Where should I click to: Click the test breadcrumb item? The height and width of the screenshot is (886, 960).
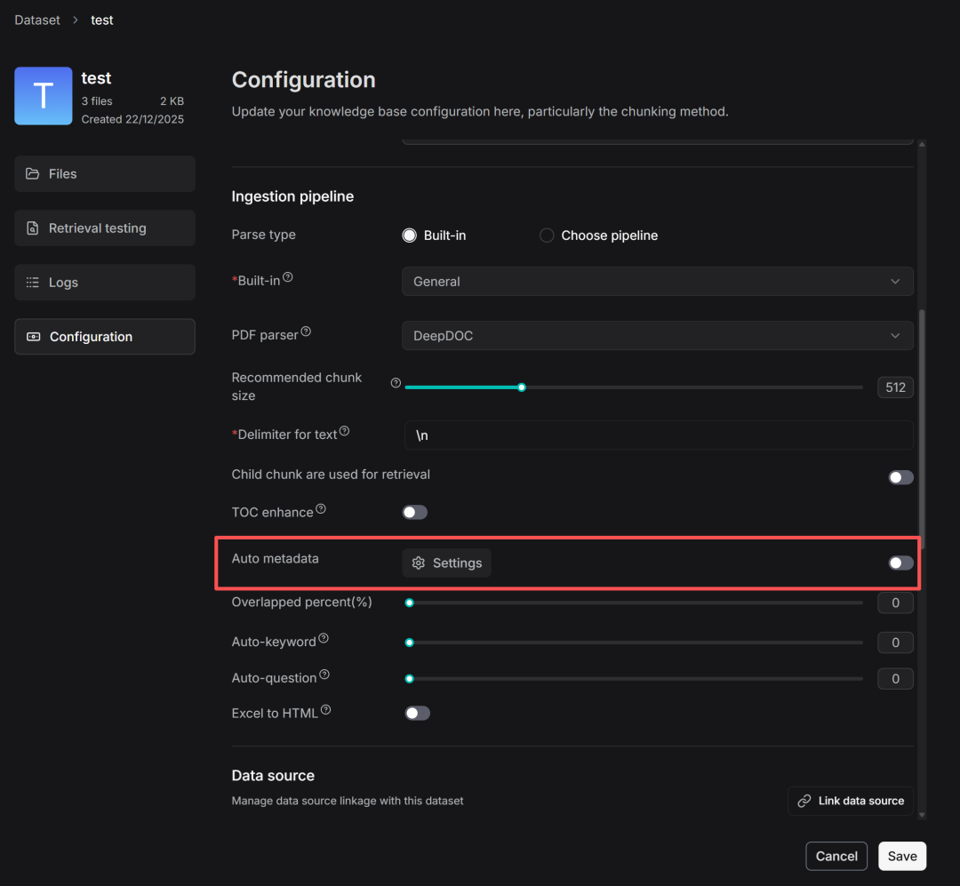tap(102, 20)
